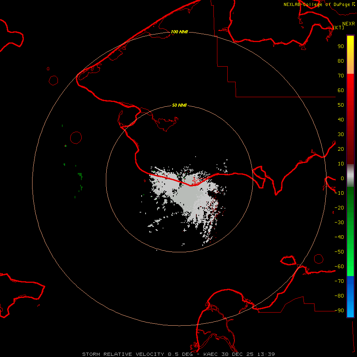
Task: Click the -30 value on the velocity scale
Action: (x=339, y=223)
